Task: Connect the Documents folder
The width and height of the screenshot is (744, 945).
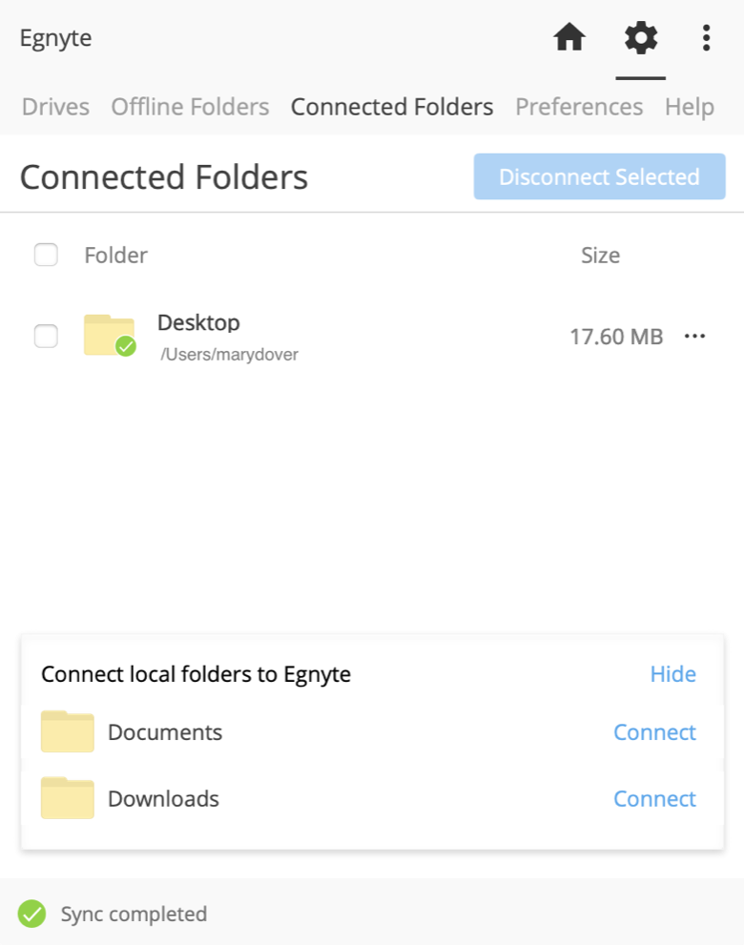Action: 654,731
